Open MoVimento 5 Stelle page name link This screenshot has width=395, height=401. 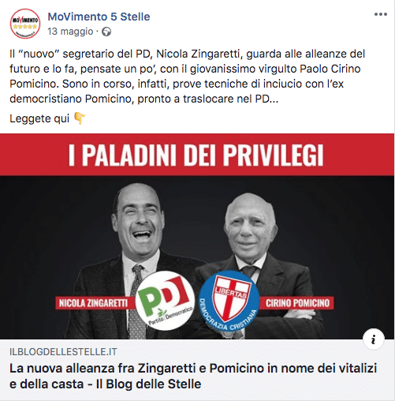[99, 17]
